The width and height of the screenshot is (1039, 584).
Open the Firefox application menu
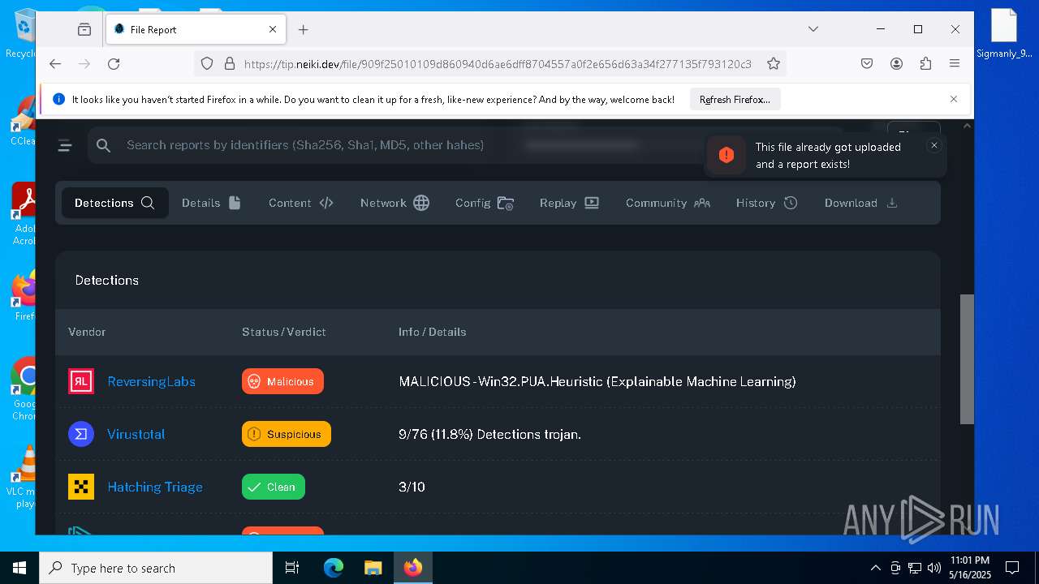pos(955,63)
